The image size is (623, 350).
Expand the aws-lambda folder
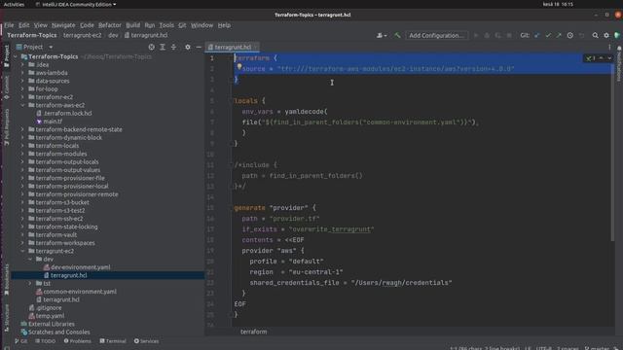22,73
